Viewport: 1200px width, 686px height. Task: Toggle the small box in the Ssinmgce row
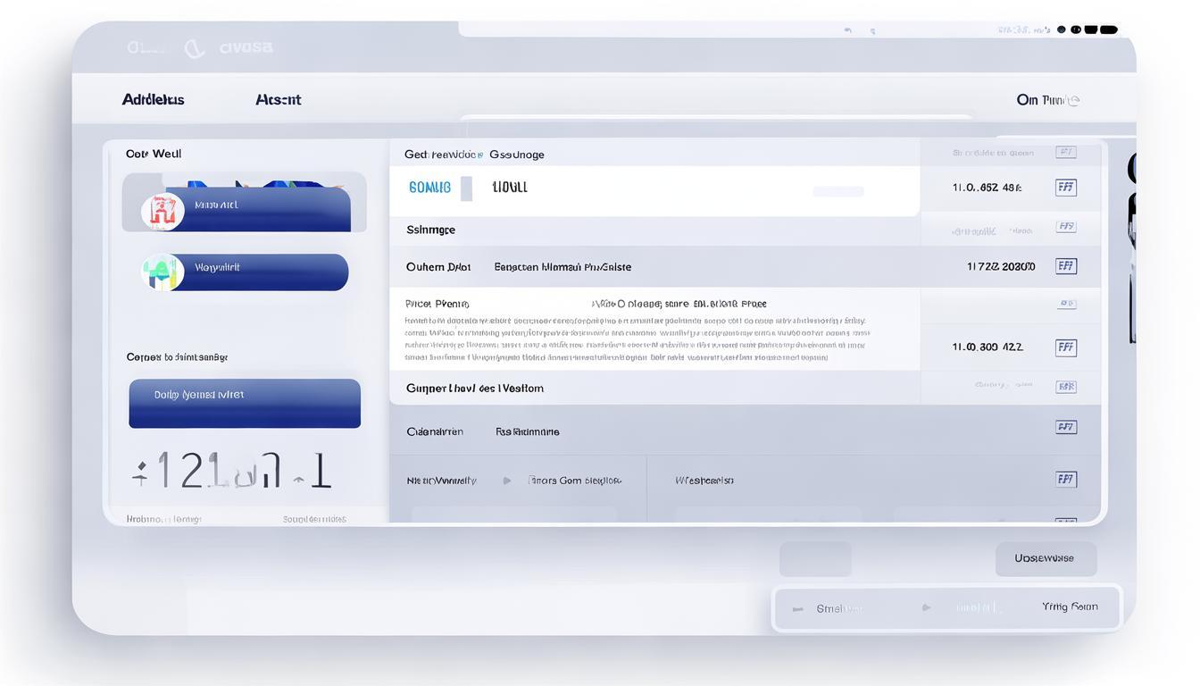tap(1065, 227)
